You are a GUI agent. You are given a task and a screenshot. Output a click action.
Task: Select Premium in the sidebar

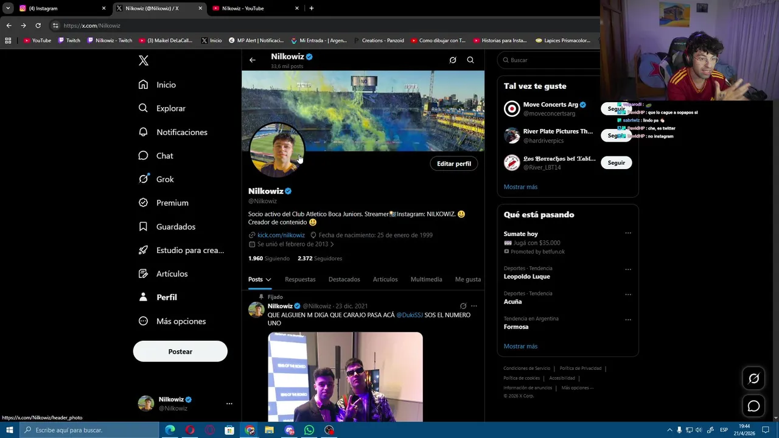(164, 203)
